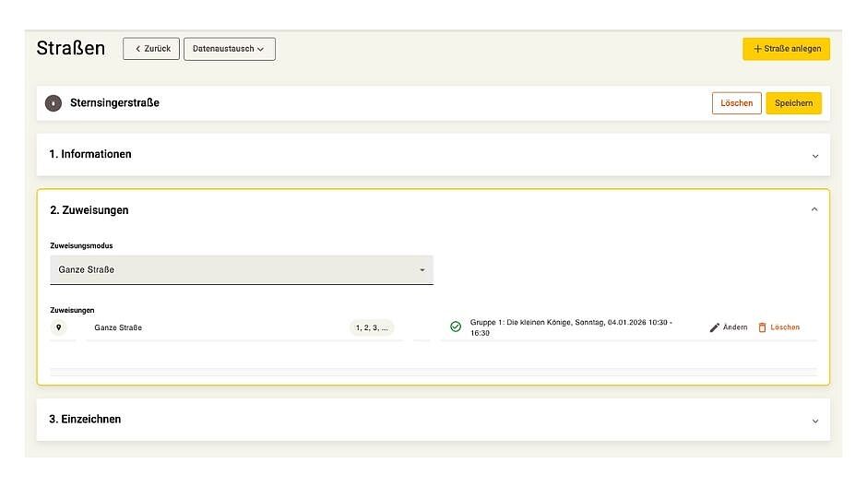This screenshot has height=487, width=867.
Task: Click the green checkmark status icon
Action: [x=455, y=327]
